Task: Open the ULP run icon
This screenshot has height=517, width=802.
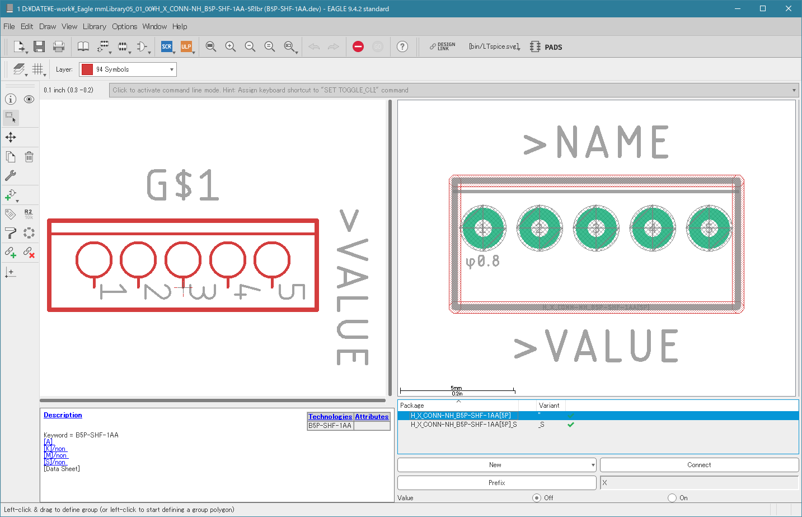Action: (x=186, y=46)
